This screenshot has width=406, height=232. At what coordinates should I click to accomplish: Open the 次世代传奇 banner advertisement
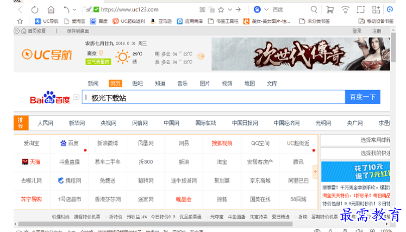[x=301, y=54]
